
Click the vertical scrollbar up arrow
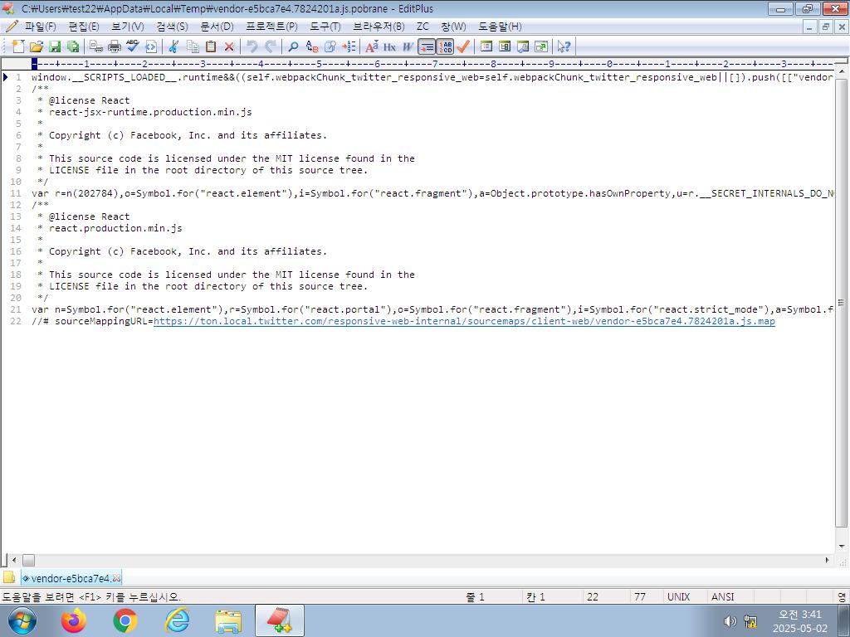tap(842, 71)
